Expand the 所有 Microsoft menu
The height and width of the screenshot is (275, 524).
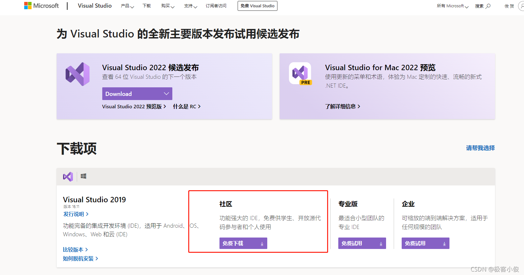(453, 6)
